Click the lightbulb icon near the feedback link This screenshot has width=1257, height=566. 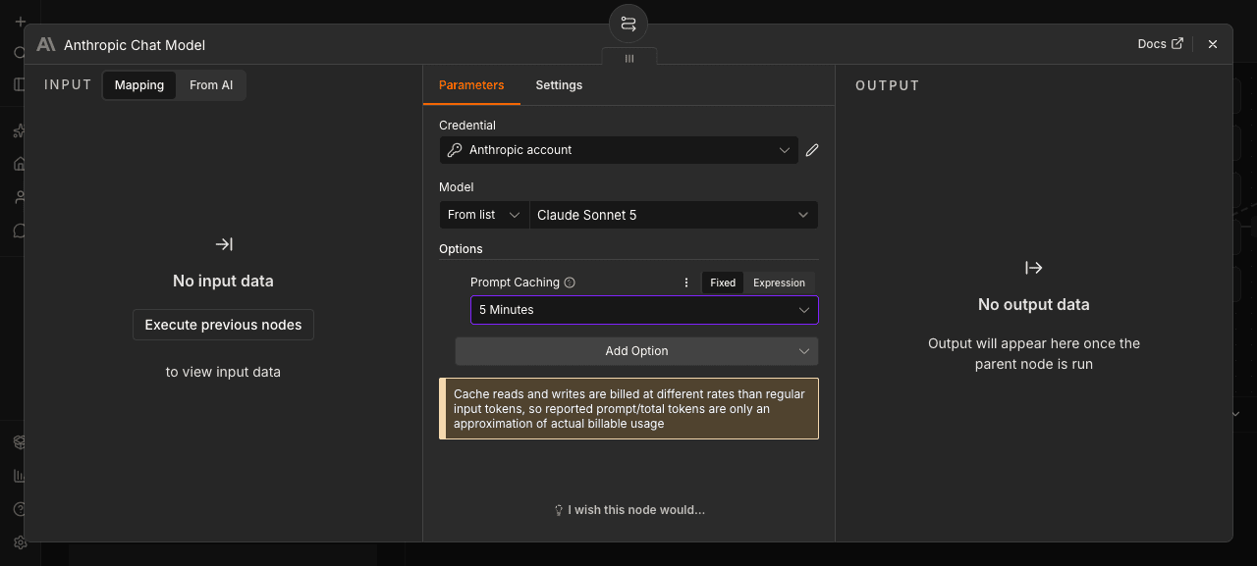[x=559, y=510]
